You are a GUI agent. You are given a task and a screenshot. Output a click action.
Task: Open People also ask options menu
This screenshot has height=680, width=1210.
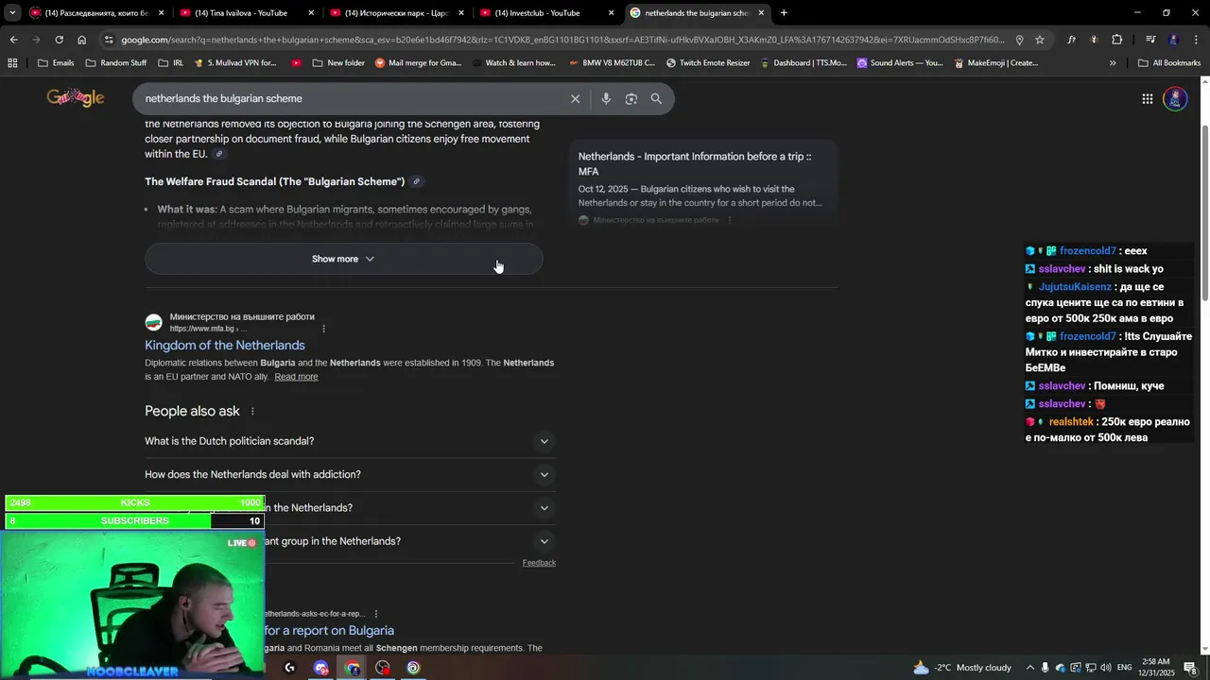(252, 412)
